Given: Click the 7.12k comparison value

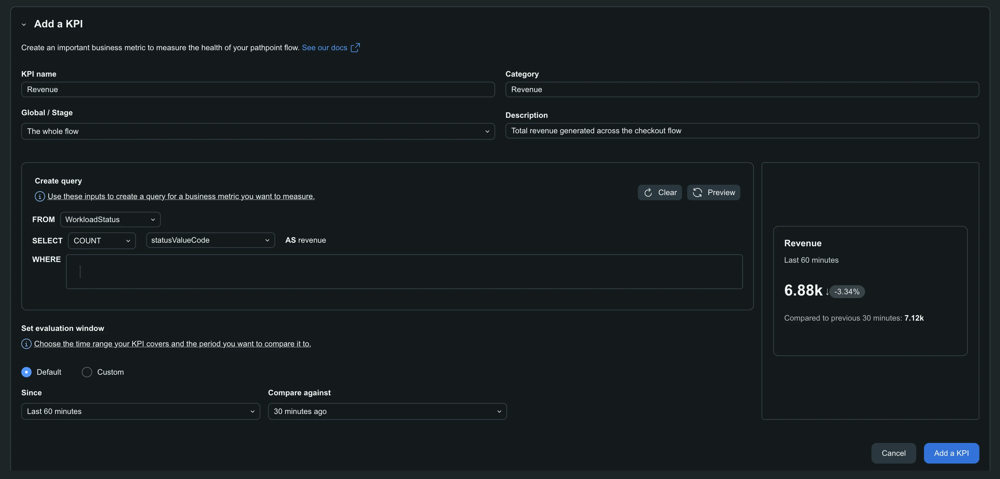Looking at the screenshot, I should 914,318.
